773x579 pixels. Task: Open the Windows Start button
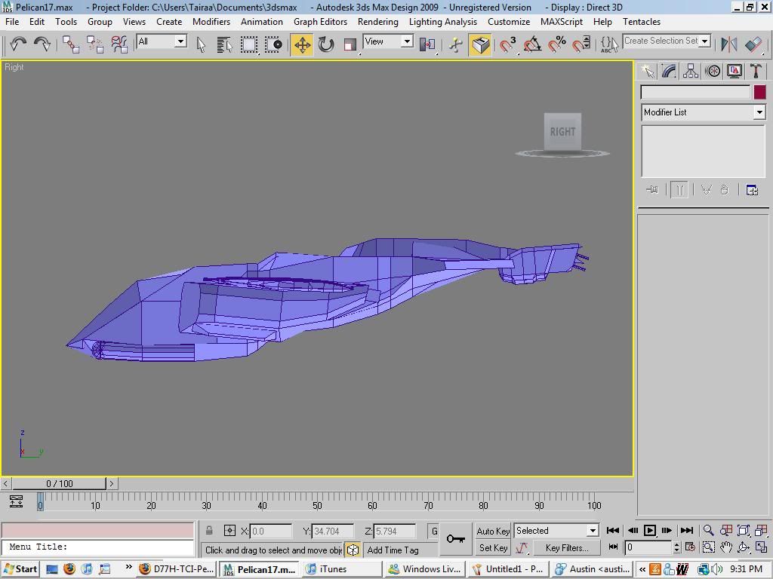point(20,569)
